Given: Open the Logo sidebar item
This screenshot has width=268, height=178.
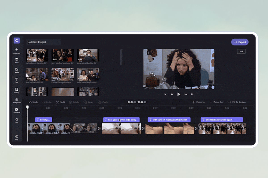Looking at the screenshot, I should [x=17, y=120].
